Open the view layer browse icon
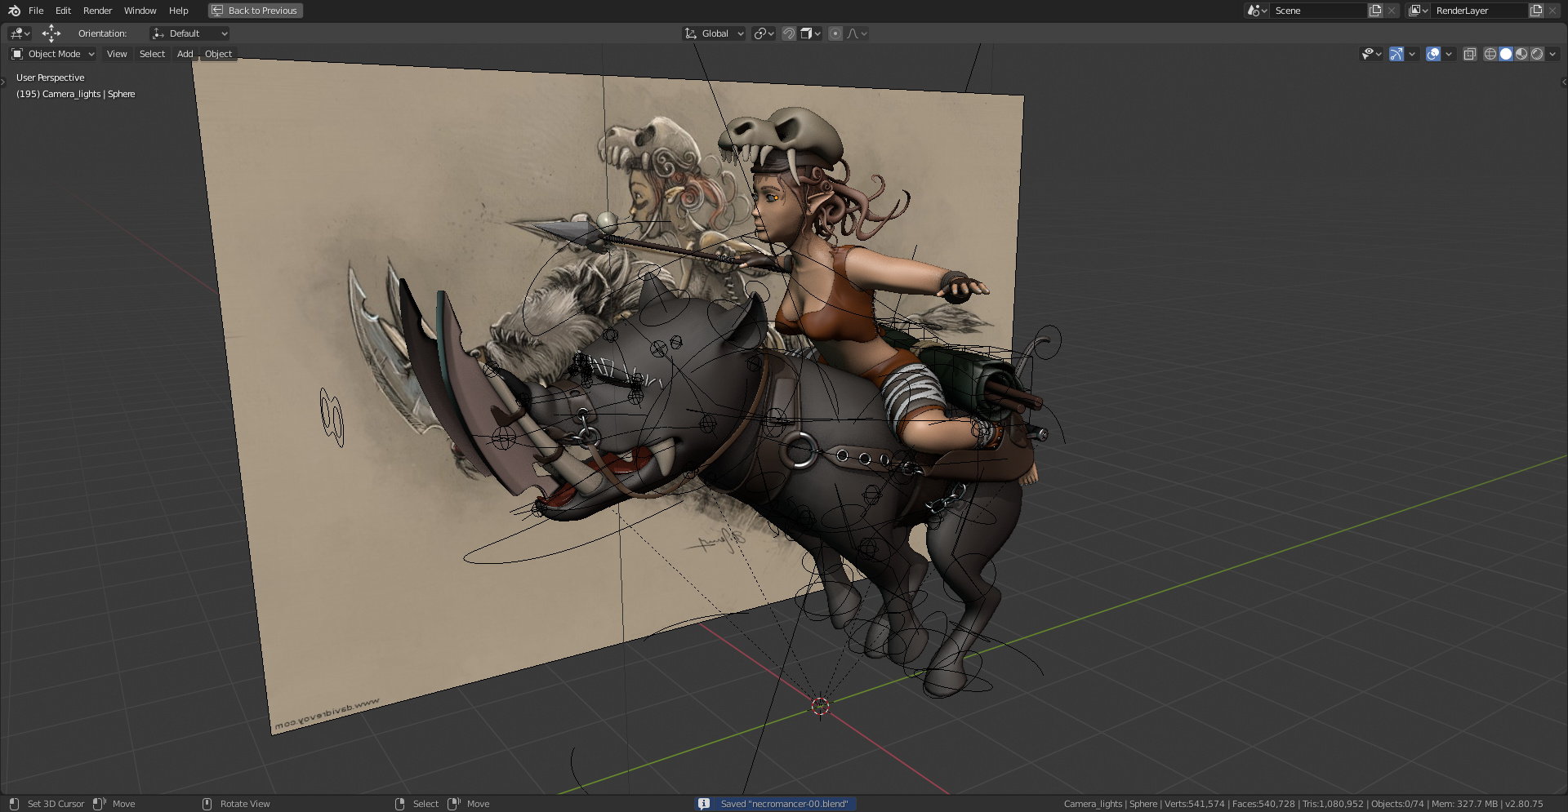 1418,11
